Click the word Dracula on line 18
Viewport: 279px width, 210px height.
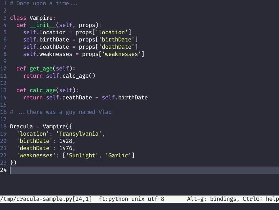click(21, 126)
